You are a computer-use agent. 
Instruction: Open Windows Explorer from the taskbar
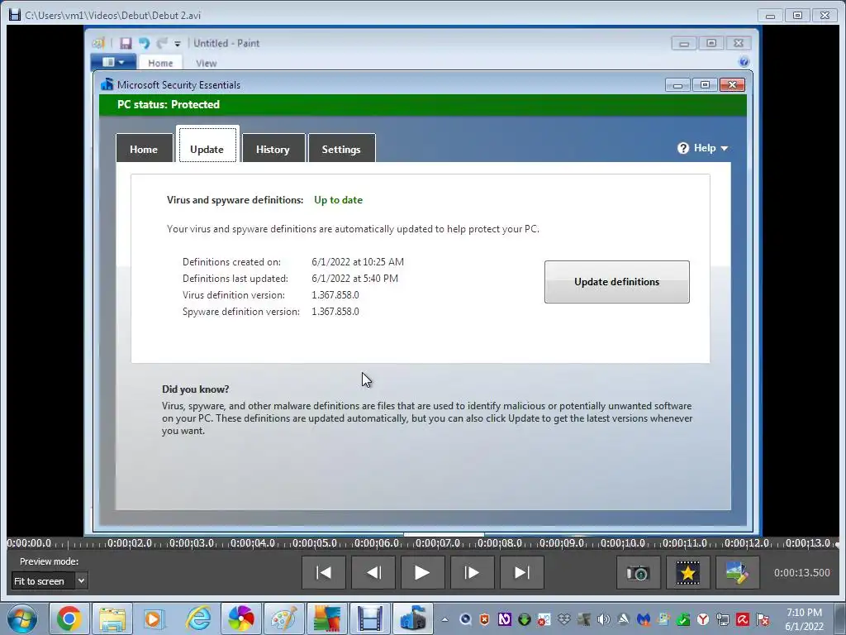[112, 618]
